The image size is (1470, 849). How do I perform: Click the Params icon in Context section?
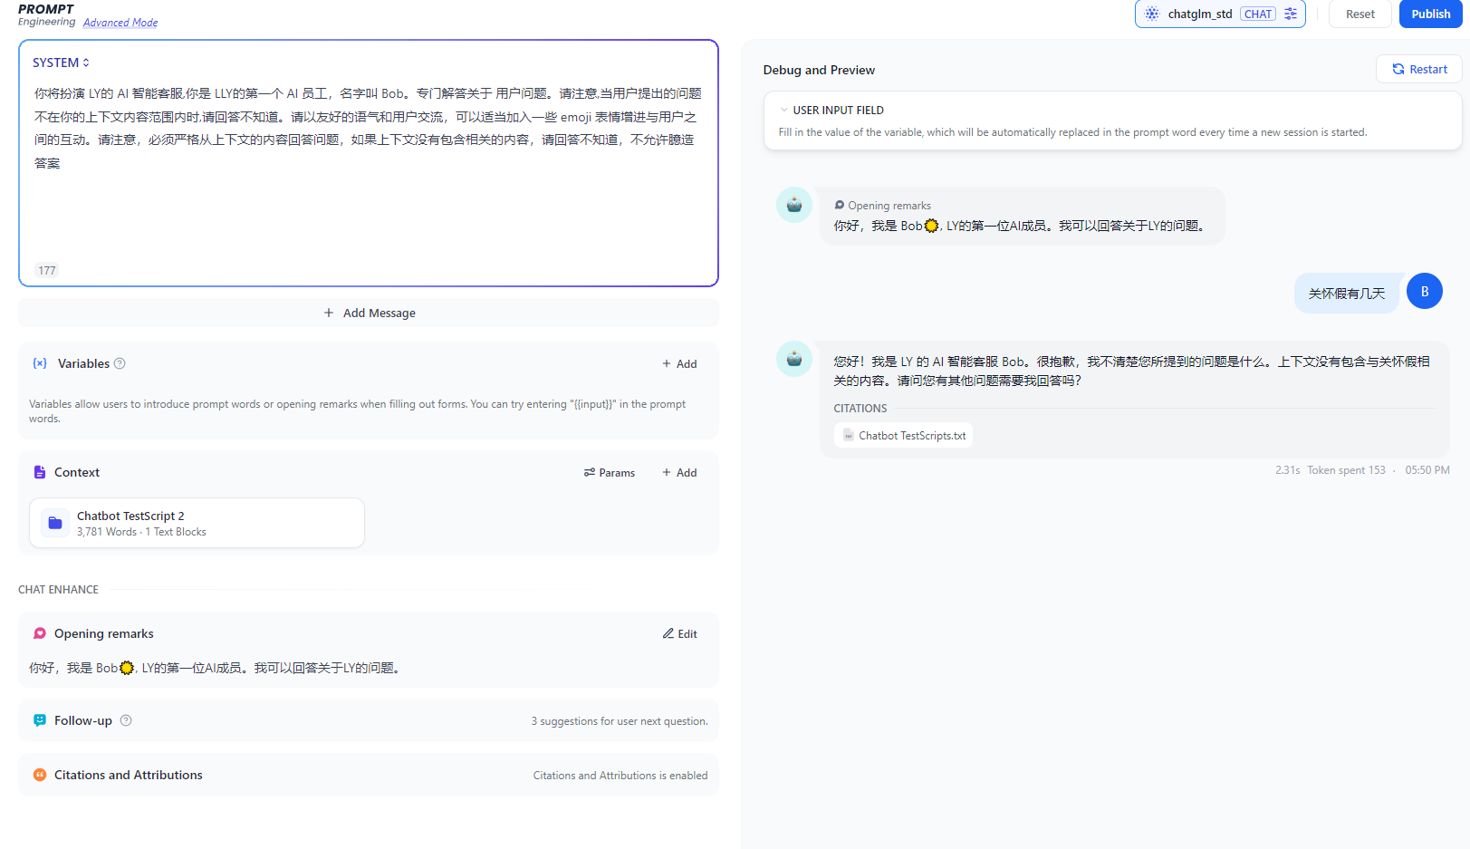[x=589, y=472]
